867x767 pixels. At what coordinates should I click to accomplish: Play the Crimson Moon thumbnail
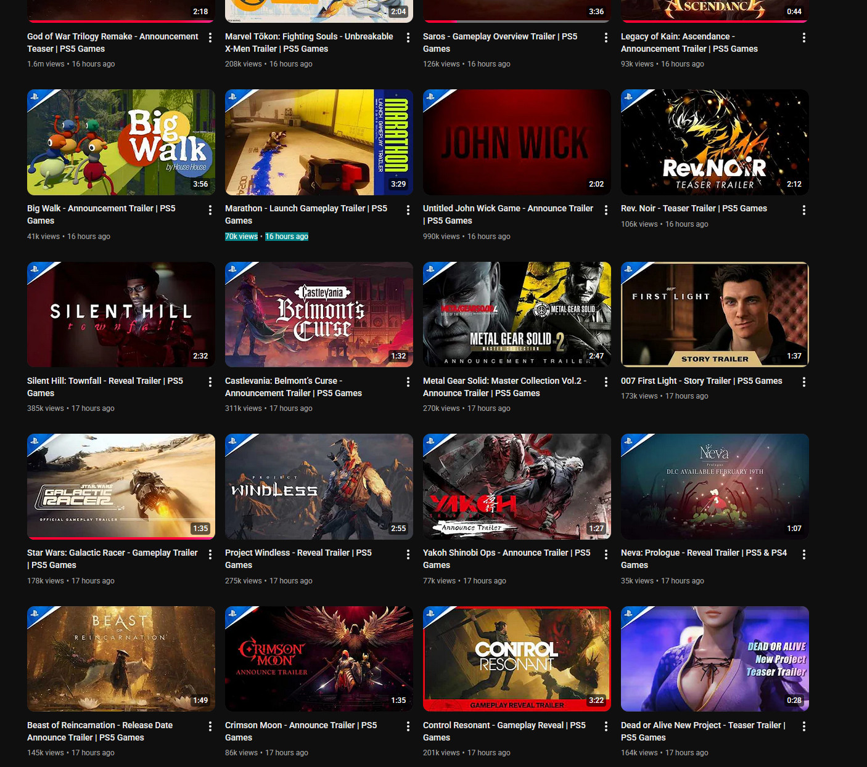(319, 659)
